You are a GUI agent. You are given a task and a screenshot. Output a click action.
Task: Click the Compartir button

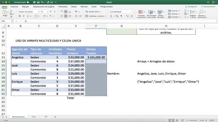pos(191,7)
